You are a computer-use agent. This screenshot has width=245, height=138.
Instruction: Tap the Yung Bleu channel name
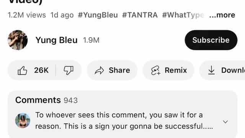pos(56,40)
